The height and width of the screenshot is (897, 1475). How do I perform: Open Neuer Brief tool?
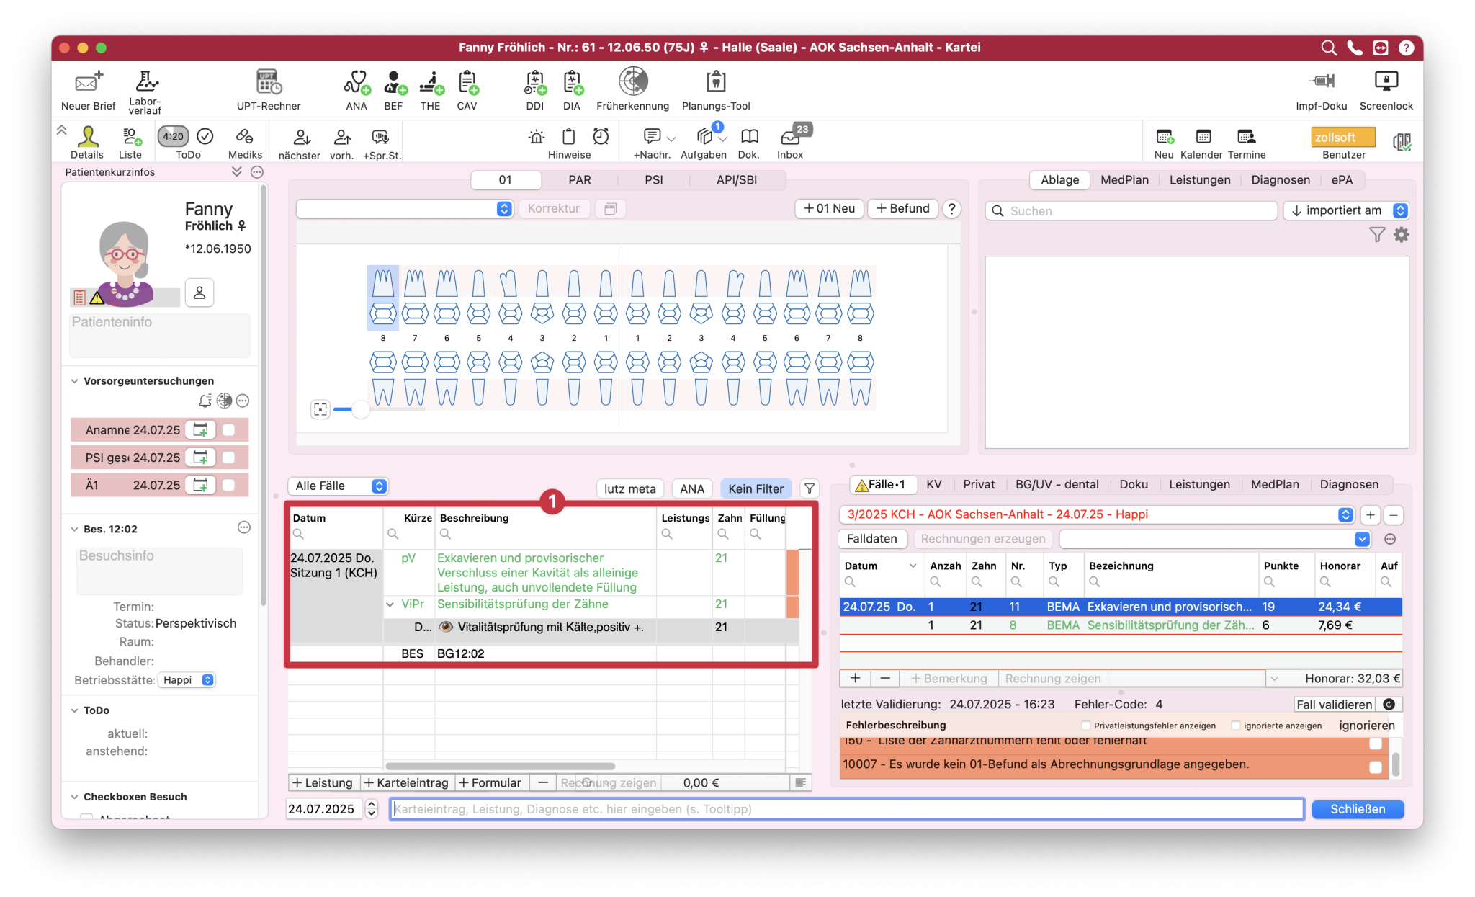click(88, 89)
